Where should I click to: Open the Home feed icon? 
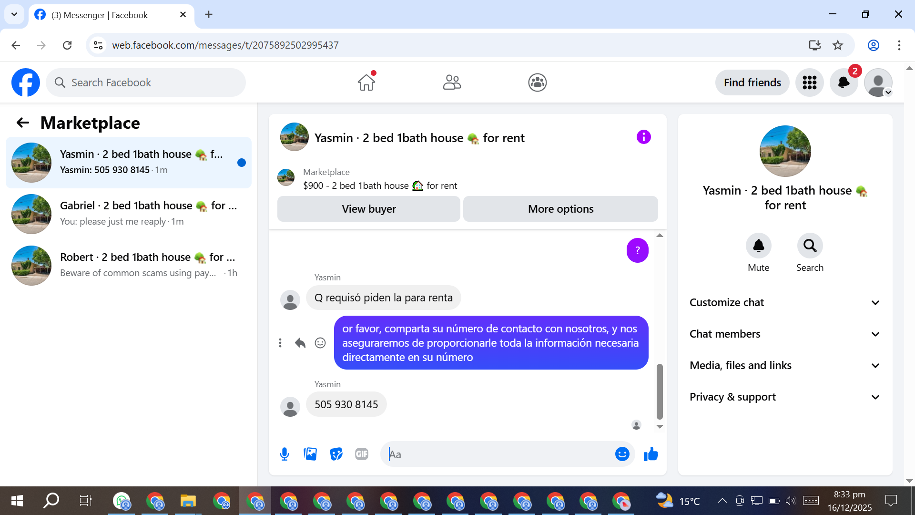tap(366, 82)
